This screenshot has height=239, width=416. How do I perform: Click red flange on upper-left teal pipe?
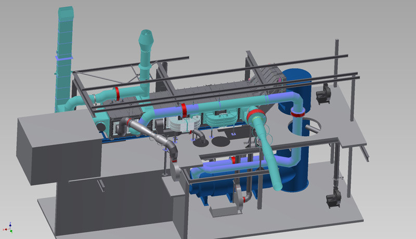118,94
